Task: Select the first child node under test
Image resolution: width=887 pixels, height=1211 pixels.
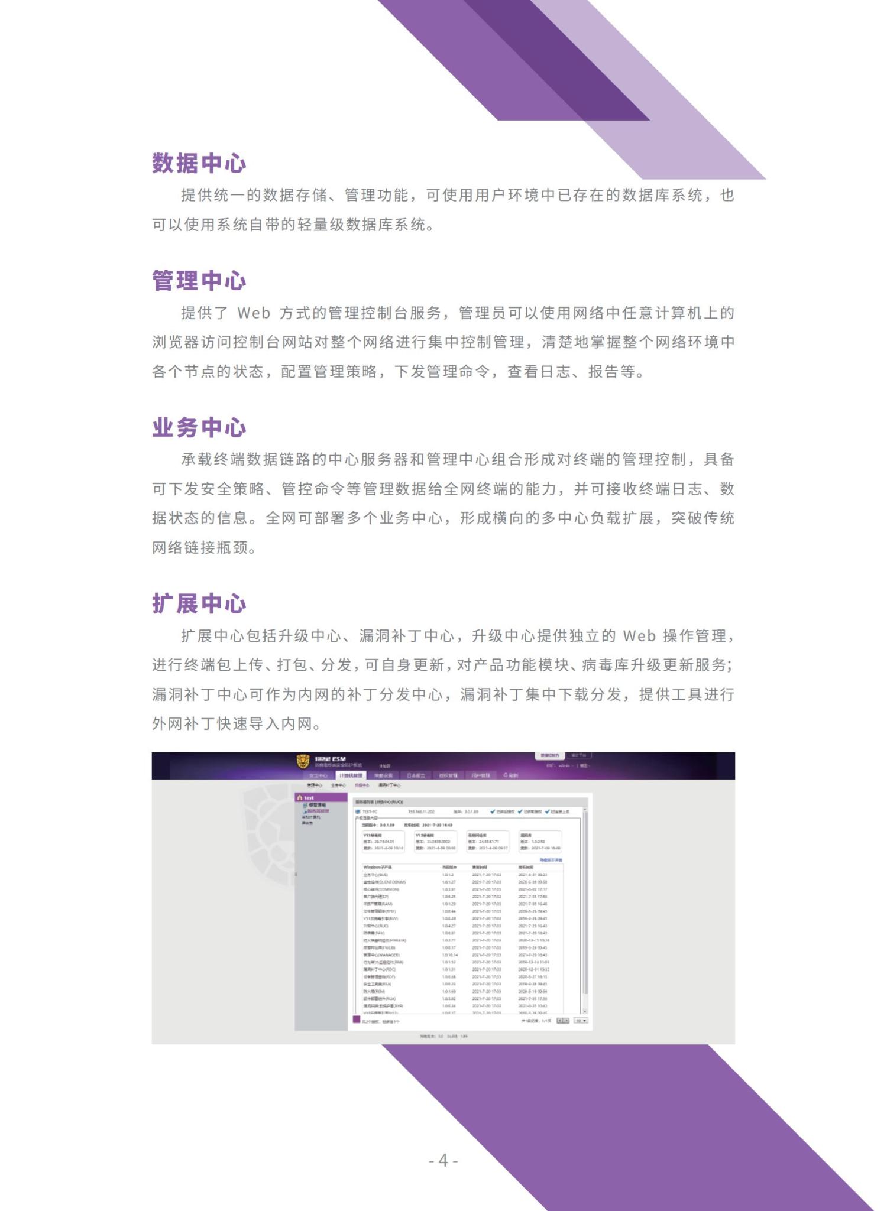Action: click(x=315, y=805)
